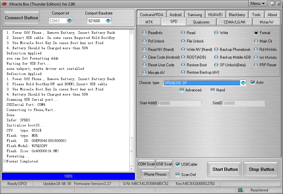Open Phone Pinouts
The height and width of the screenshot is (194, 283).
156,174
